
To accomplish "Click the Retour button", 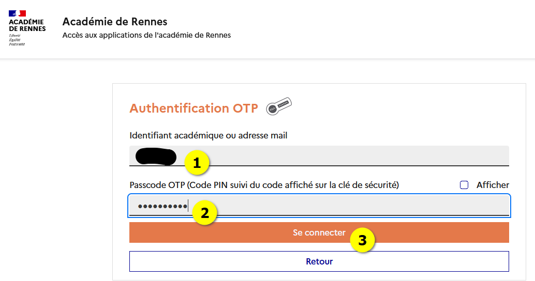I will (x=319, y=261).
